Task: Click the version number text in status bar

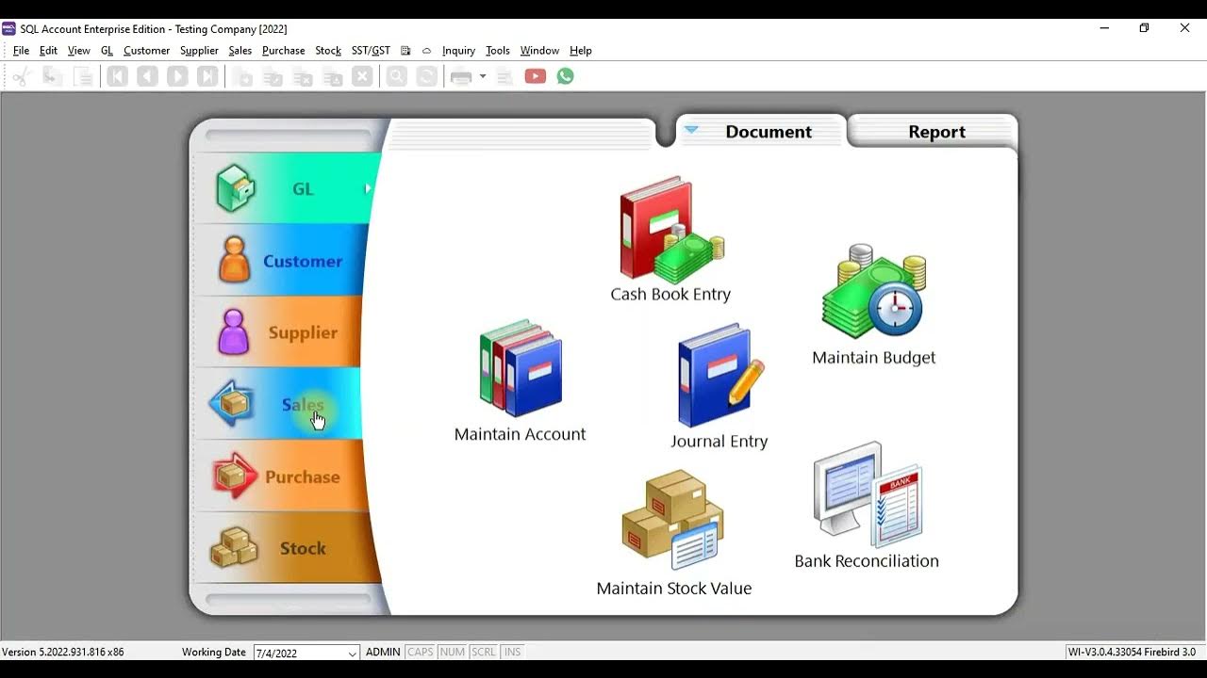Action: tap(62, 653)
